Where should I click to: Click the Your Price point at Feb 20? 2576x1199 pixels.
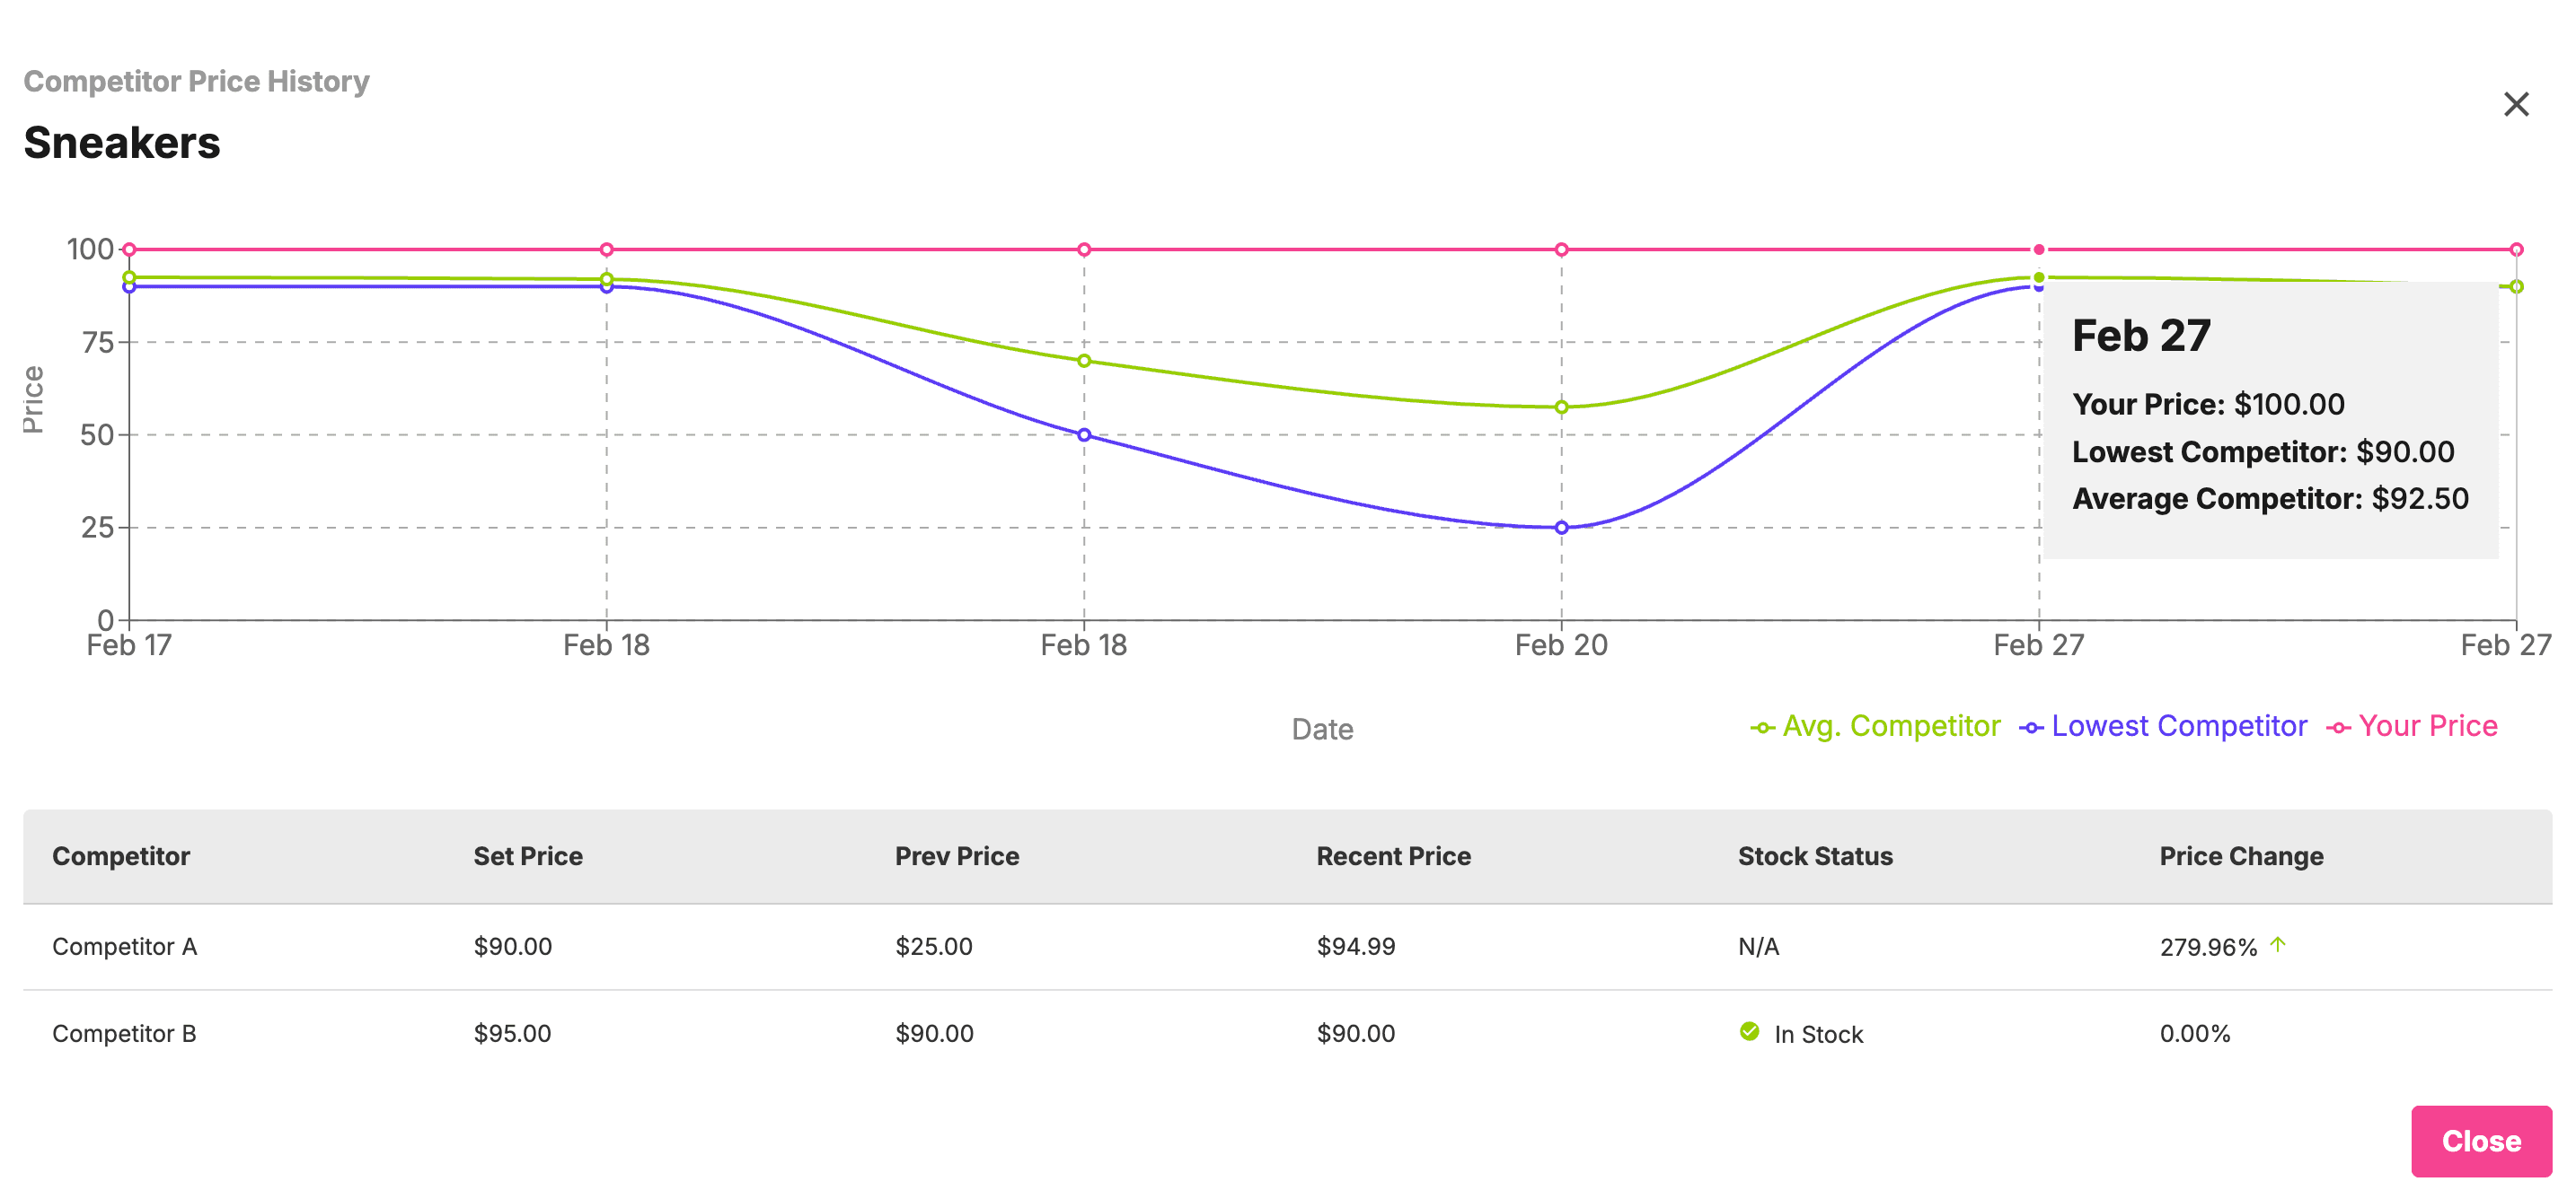pos(1561,249)
